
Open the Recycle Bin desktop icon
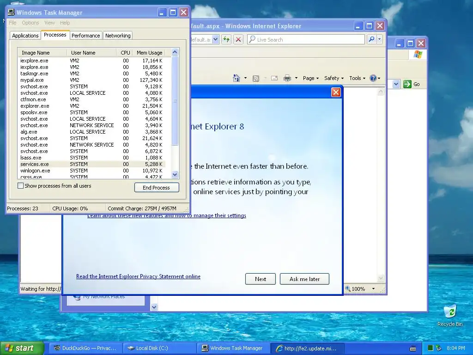tap(450, 315)
